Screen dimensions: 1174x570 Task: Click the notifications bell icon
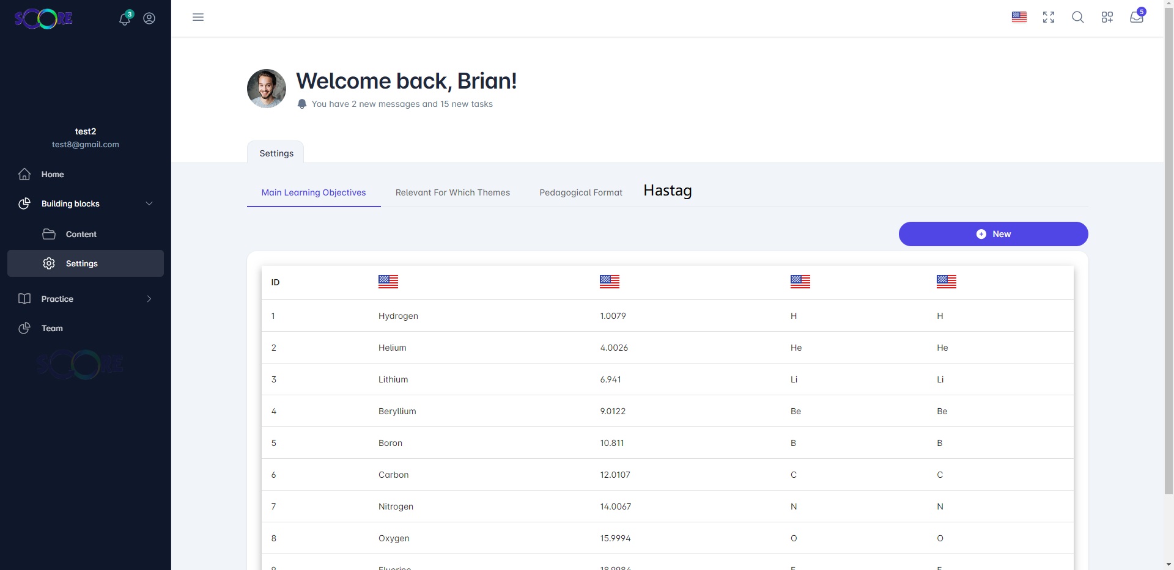(x=125, y=19)
